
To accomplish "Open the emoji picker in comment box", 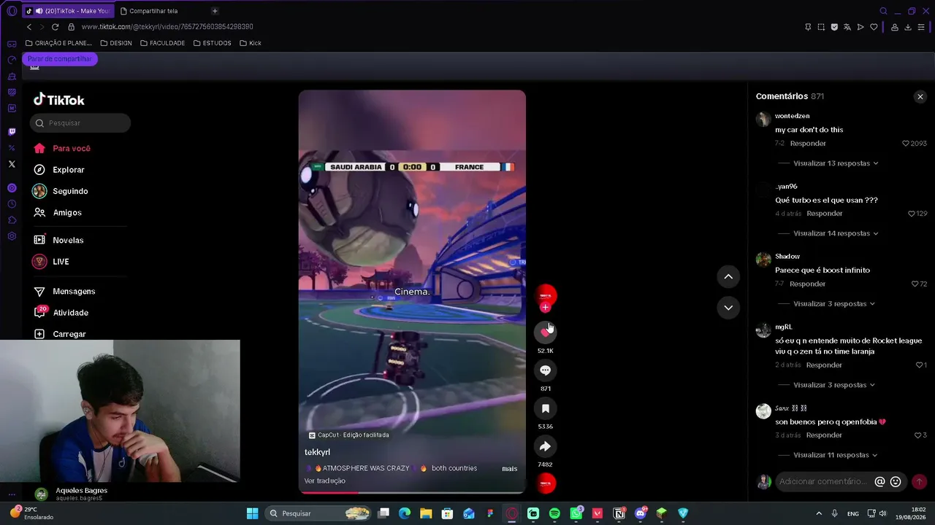I will coord(896,481).
